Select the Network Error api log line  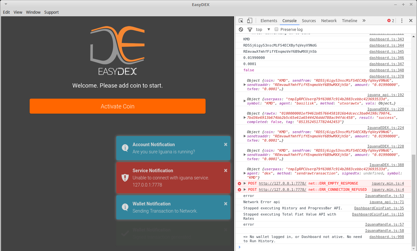(x=262, y=202)
